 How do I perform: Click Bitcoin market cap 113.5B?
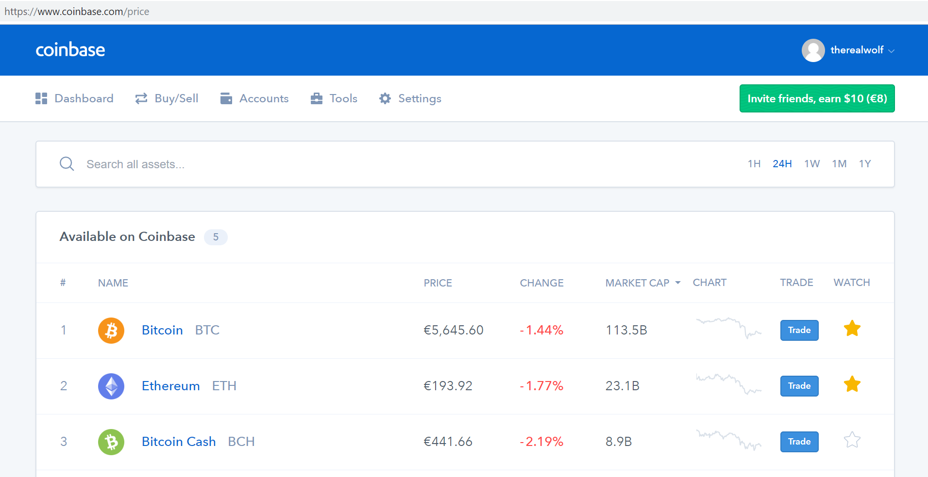pos(626,330)
